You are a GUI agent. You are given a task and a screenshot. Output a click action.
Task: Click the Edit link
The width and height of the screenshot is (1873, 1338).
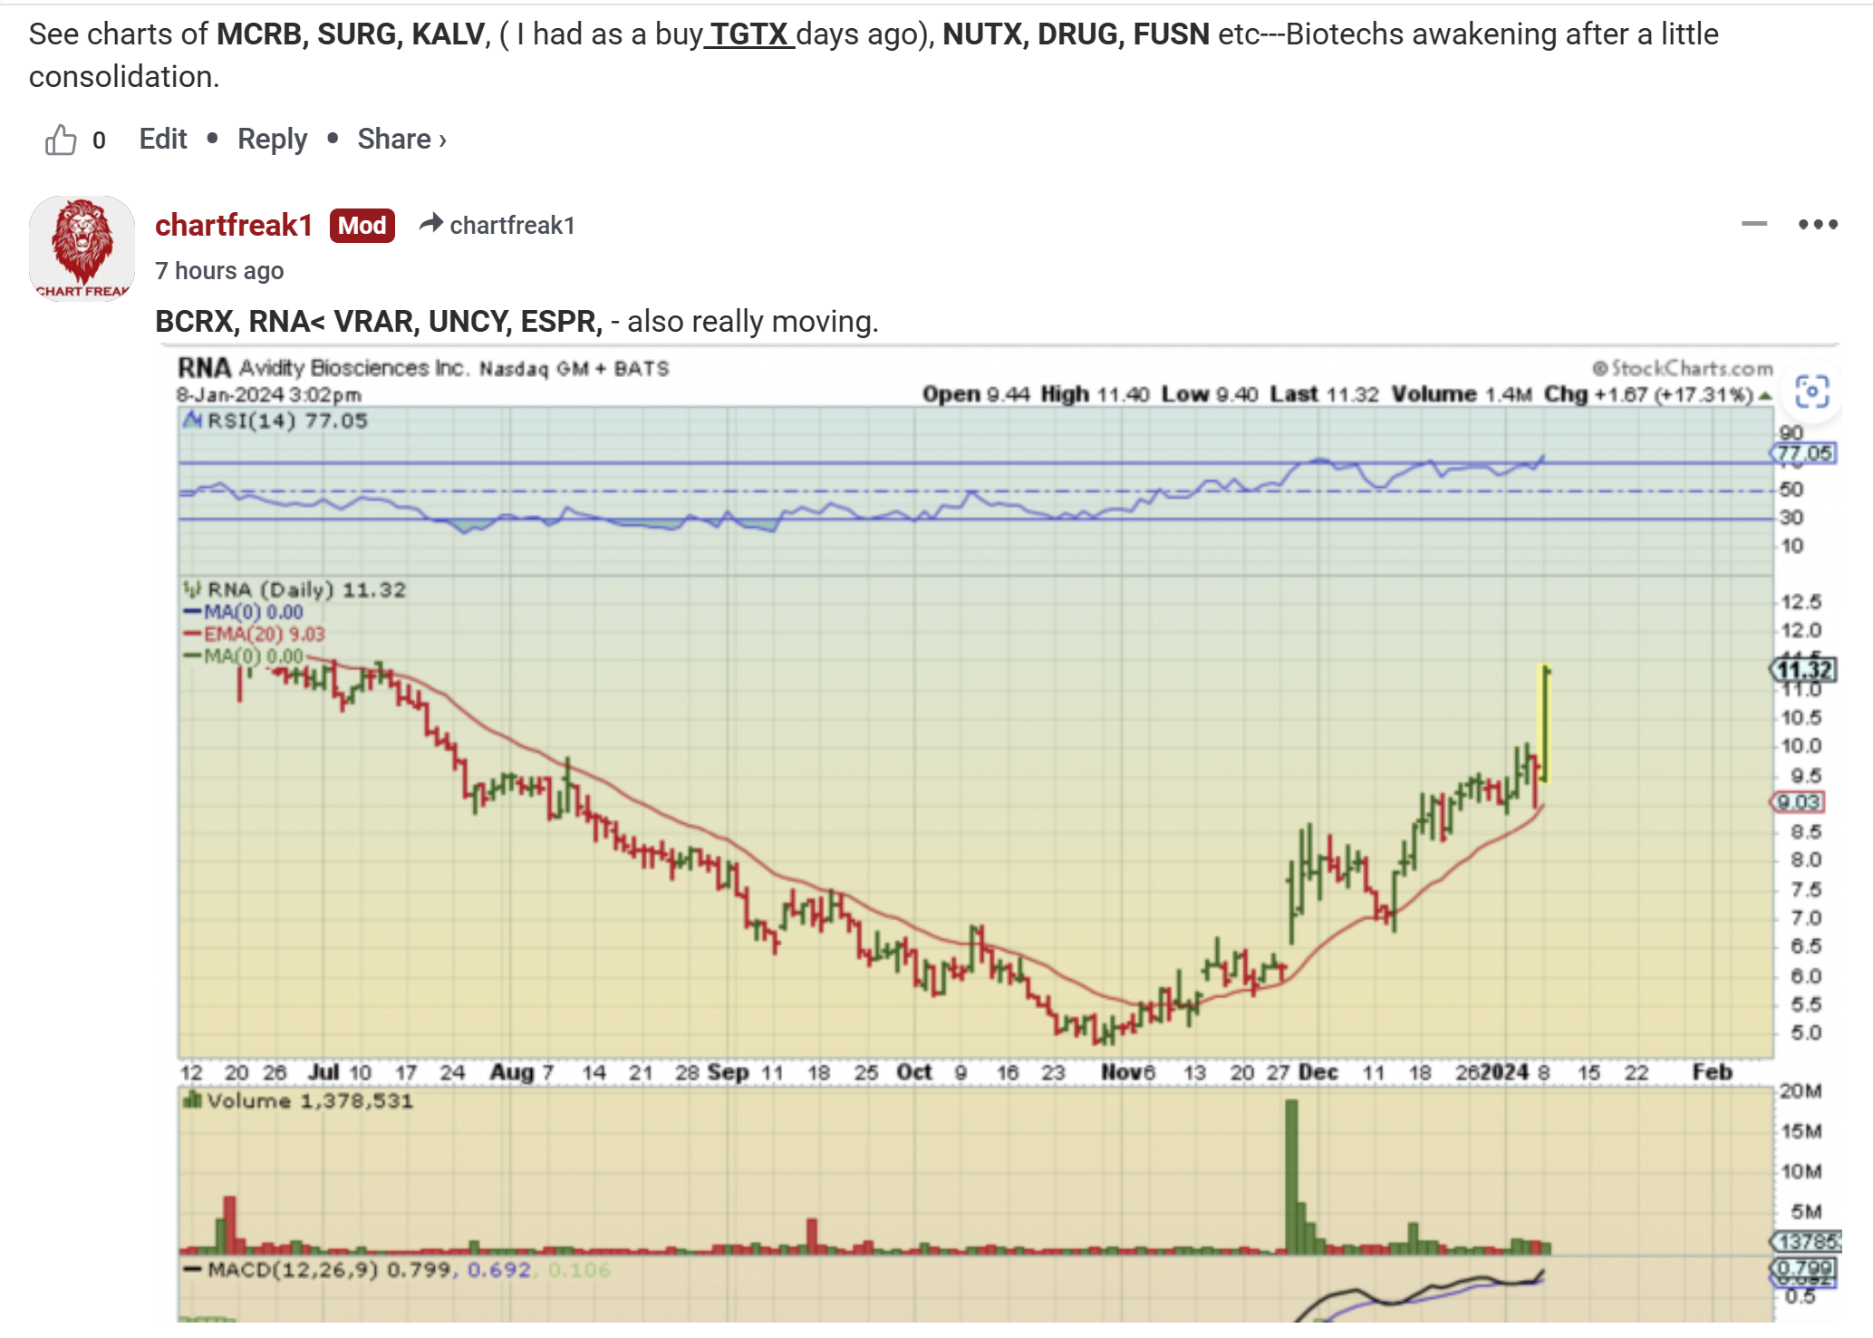(x=163, y=140)
